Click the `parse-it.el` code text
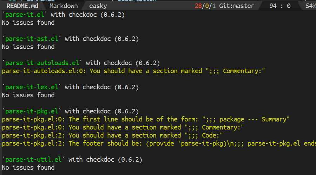 [x=25, y=15]
